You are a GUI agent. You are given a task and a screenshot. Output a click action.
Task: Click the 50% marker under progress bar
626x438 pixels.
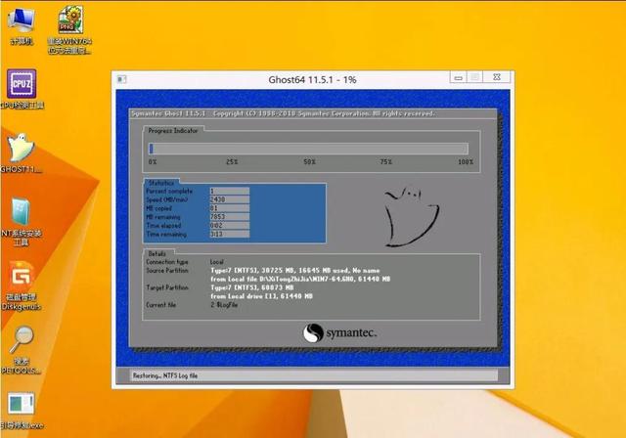pos(309,162)
